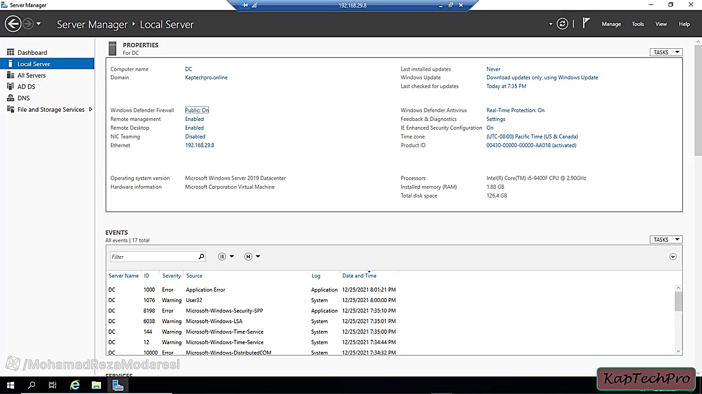702x394 pixels.
Task: Select the User32 warning event
Action: (x=390, y=300)
